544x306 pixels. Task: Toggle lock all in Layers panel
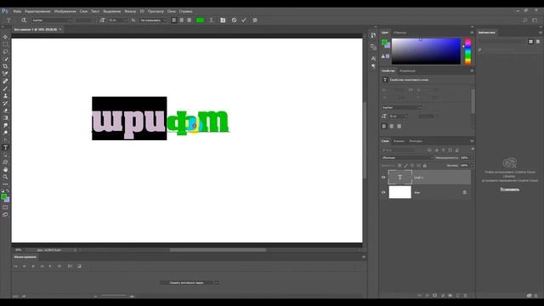(x=425, y=166)
